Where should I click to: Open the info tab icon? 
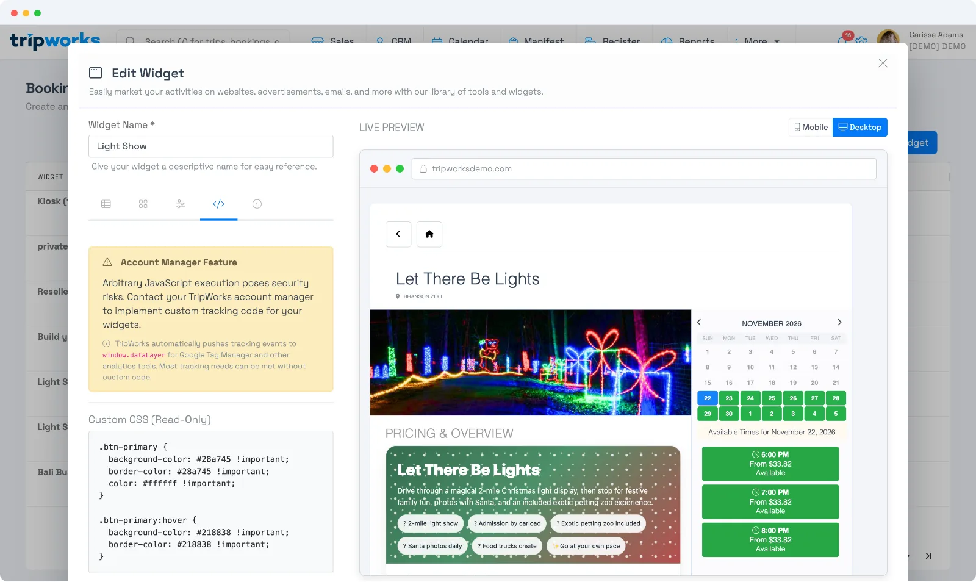tap(257, 204)
